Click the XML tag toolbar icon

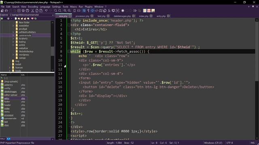coord(96,11)
